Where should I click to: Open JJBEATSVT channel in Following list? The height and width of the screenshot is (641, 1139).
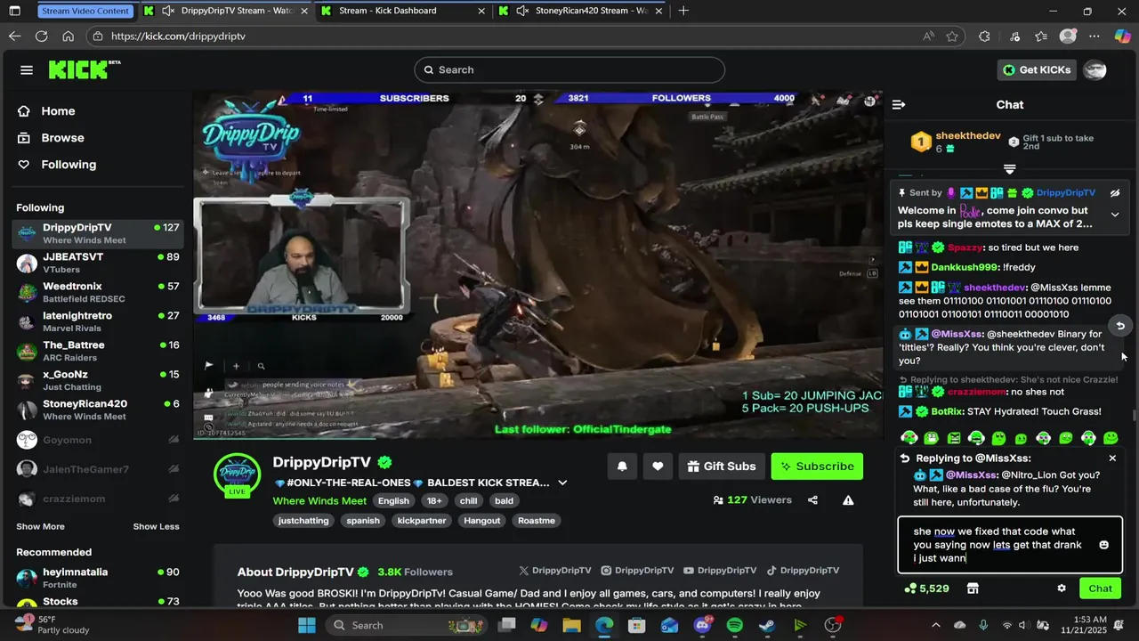pos(98,263)
